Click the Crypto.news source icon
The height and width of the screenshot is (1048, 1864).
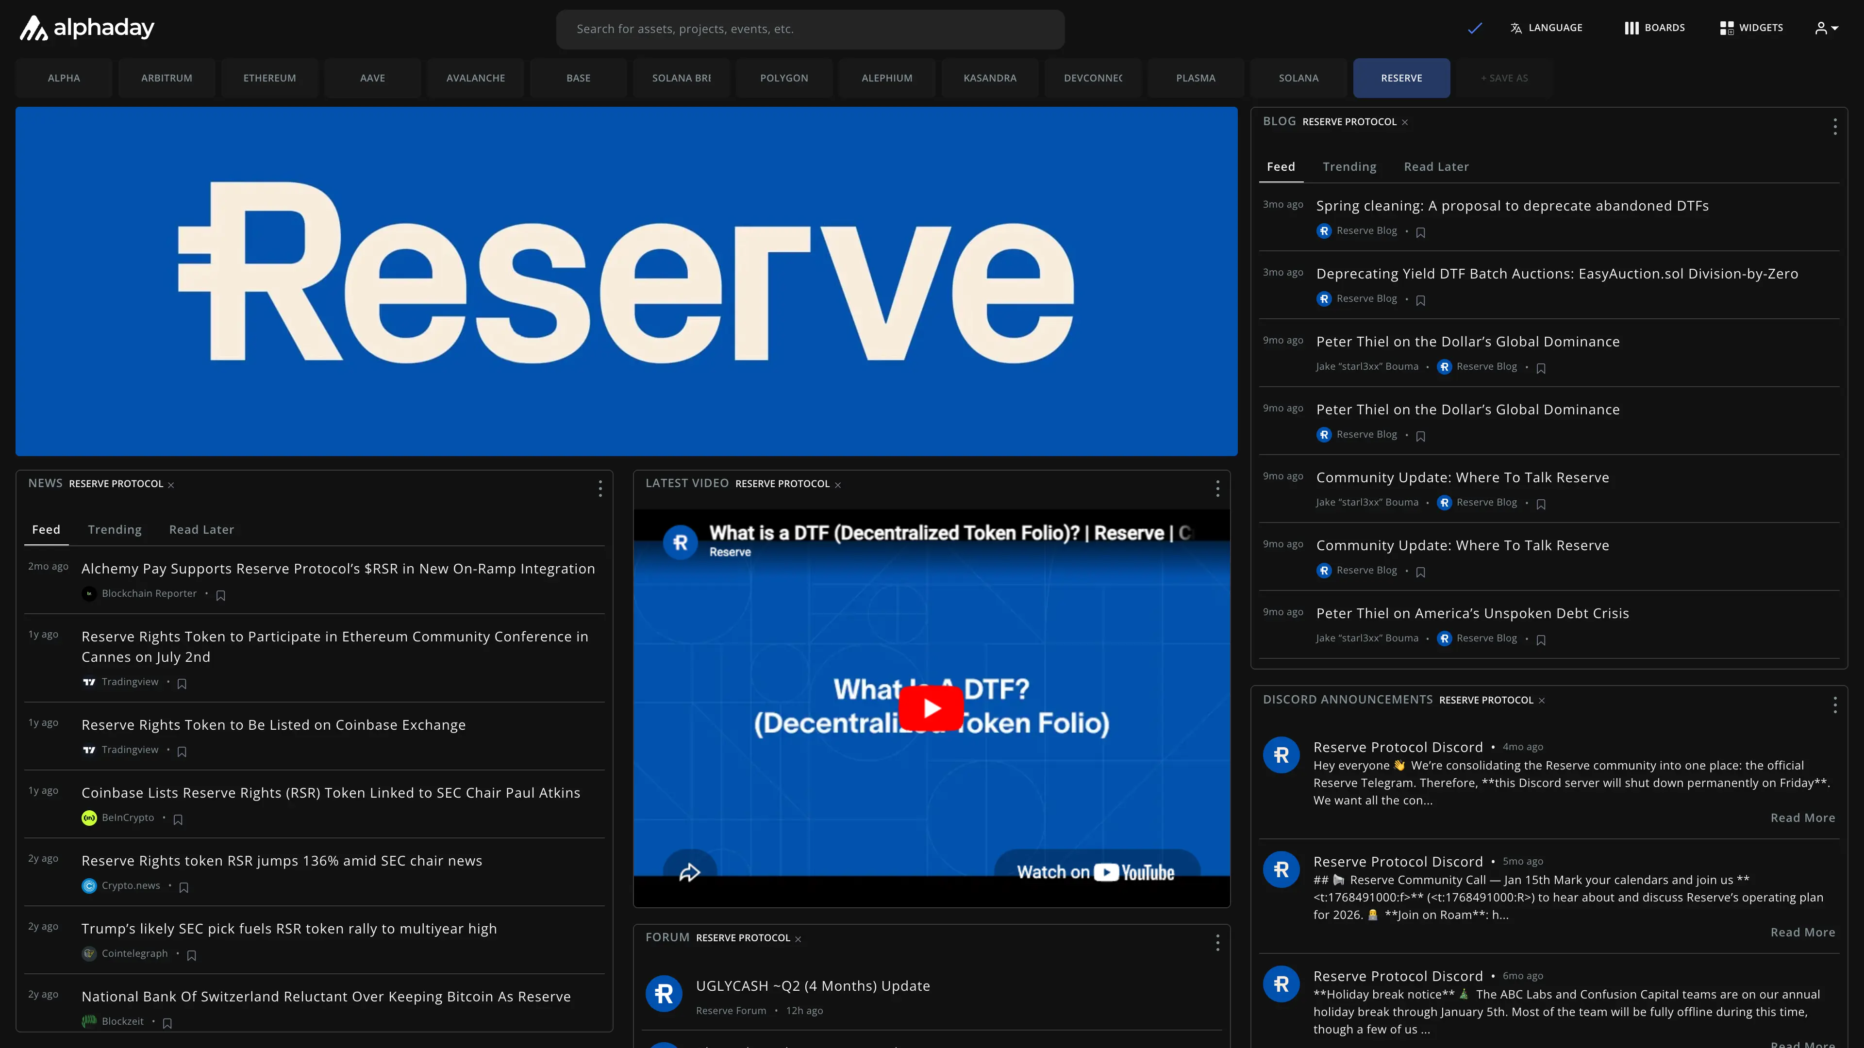89,886
